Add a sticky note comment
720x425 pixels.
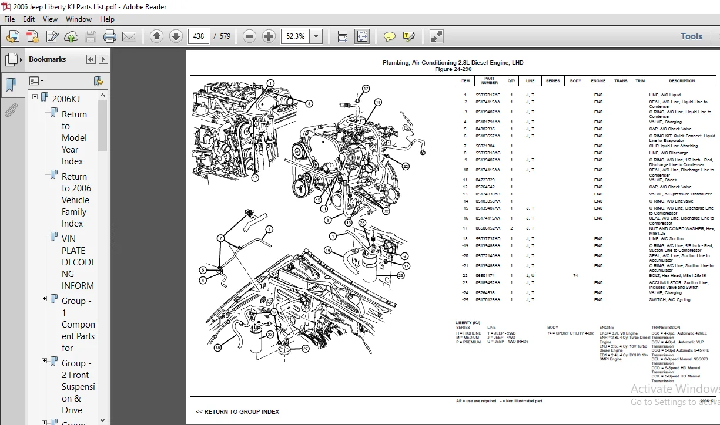pyautogui.click(x=389, y=36)
